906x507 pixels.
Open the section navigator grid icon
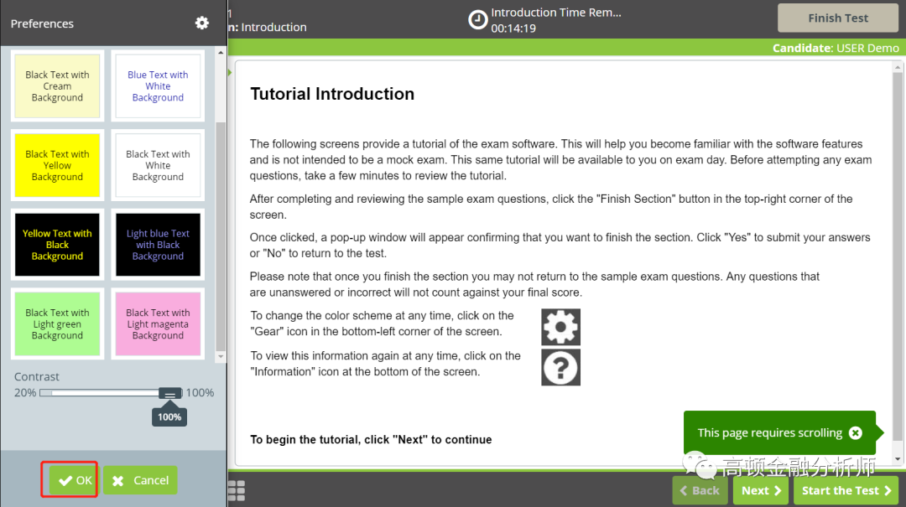coord(237,490)
